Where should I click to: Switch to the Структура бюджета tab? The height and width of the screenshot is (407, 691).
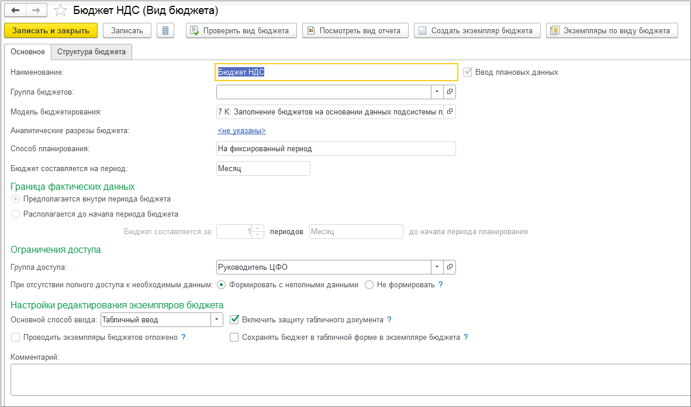[x=91, y=51]
